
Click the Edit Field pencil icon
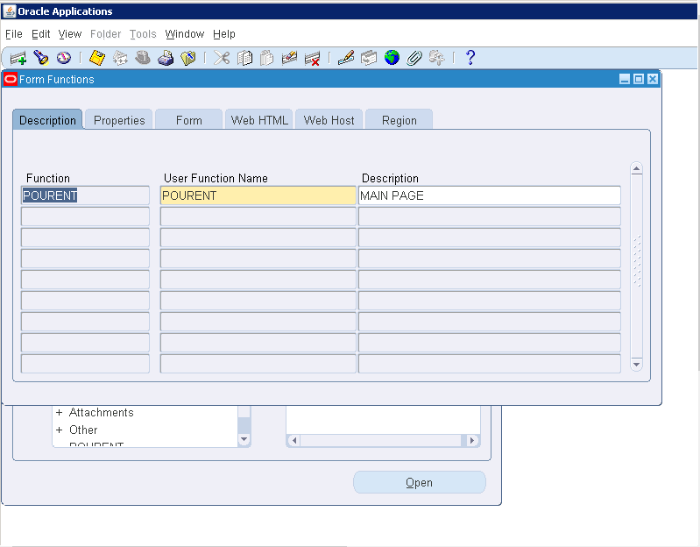[x=346, y=58]
